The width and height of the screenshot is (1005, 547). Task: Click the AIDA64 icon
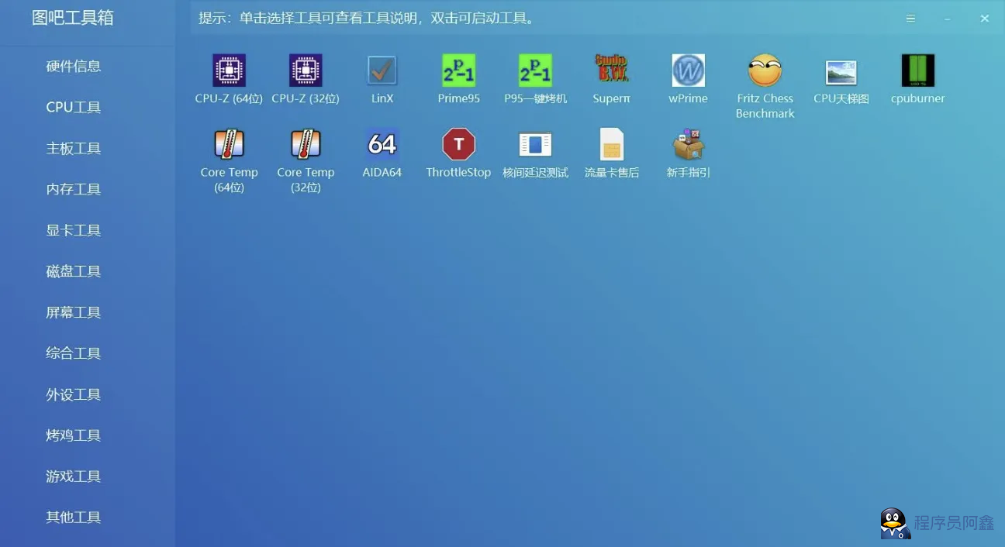click(382, 145)
